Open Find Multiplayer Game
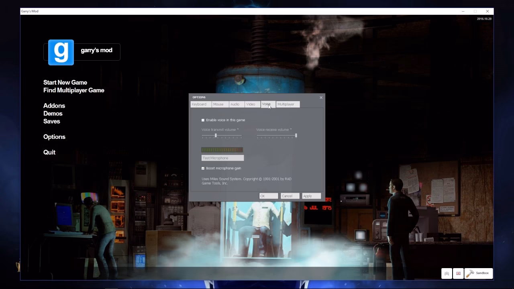Viewport: 514px width, 289px height. (x=74, y=90)
